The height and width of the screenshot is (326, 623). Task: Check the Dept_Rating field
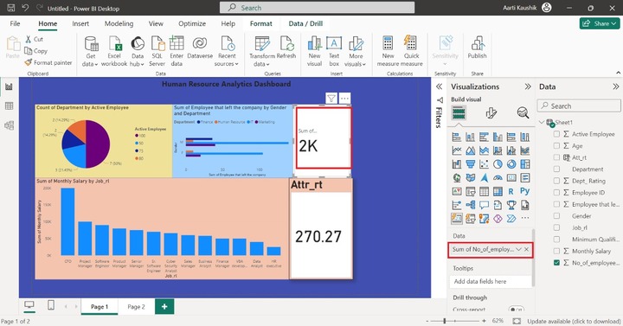tap(556, 181)
